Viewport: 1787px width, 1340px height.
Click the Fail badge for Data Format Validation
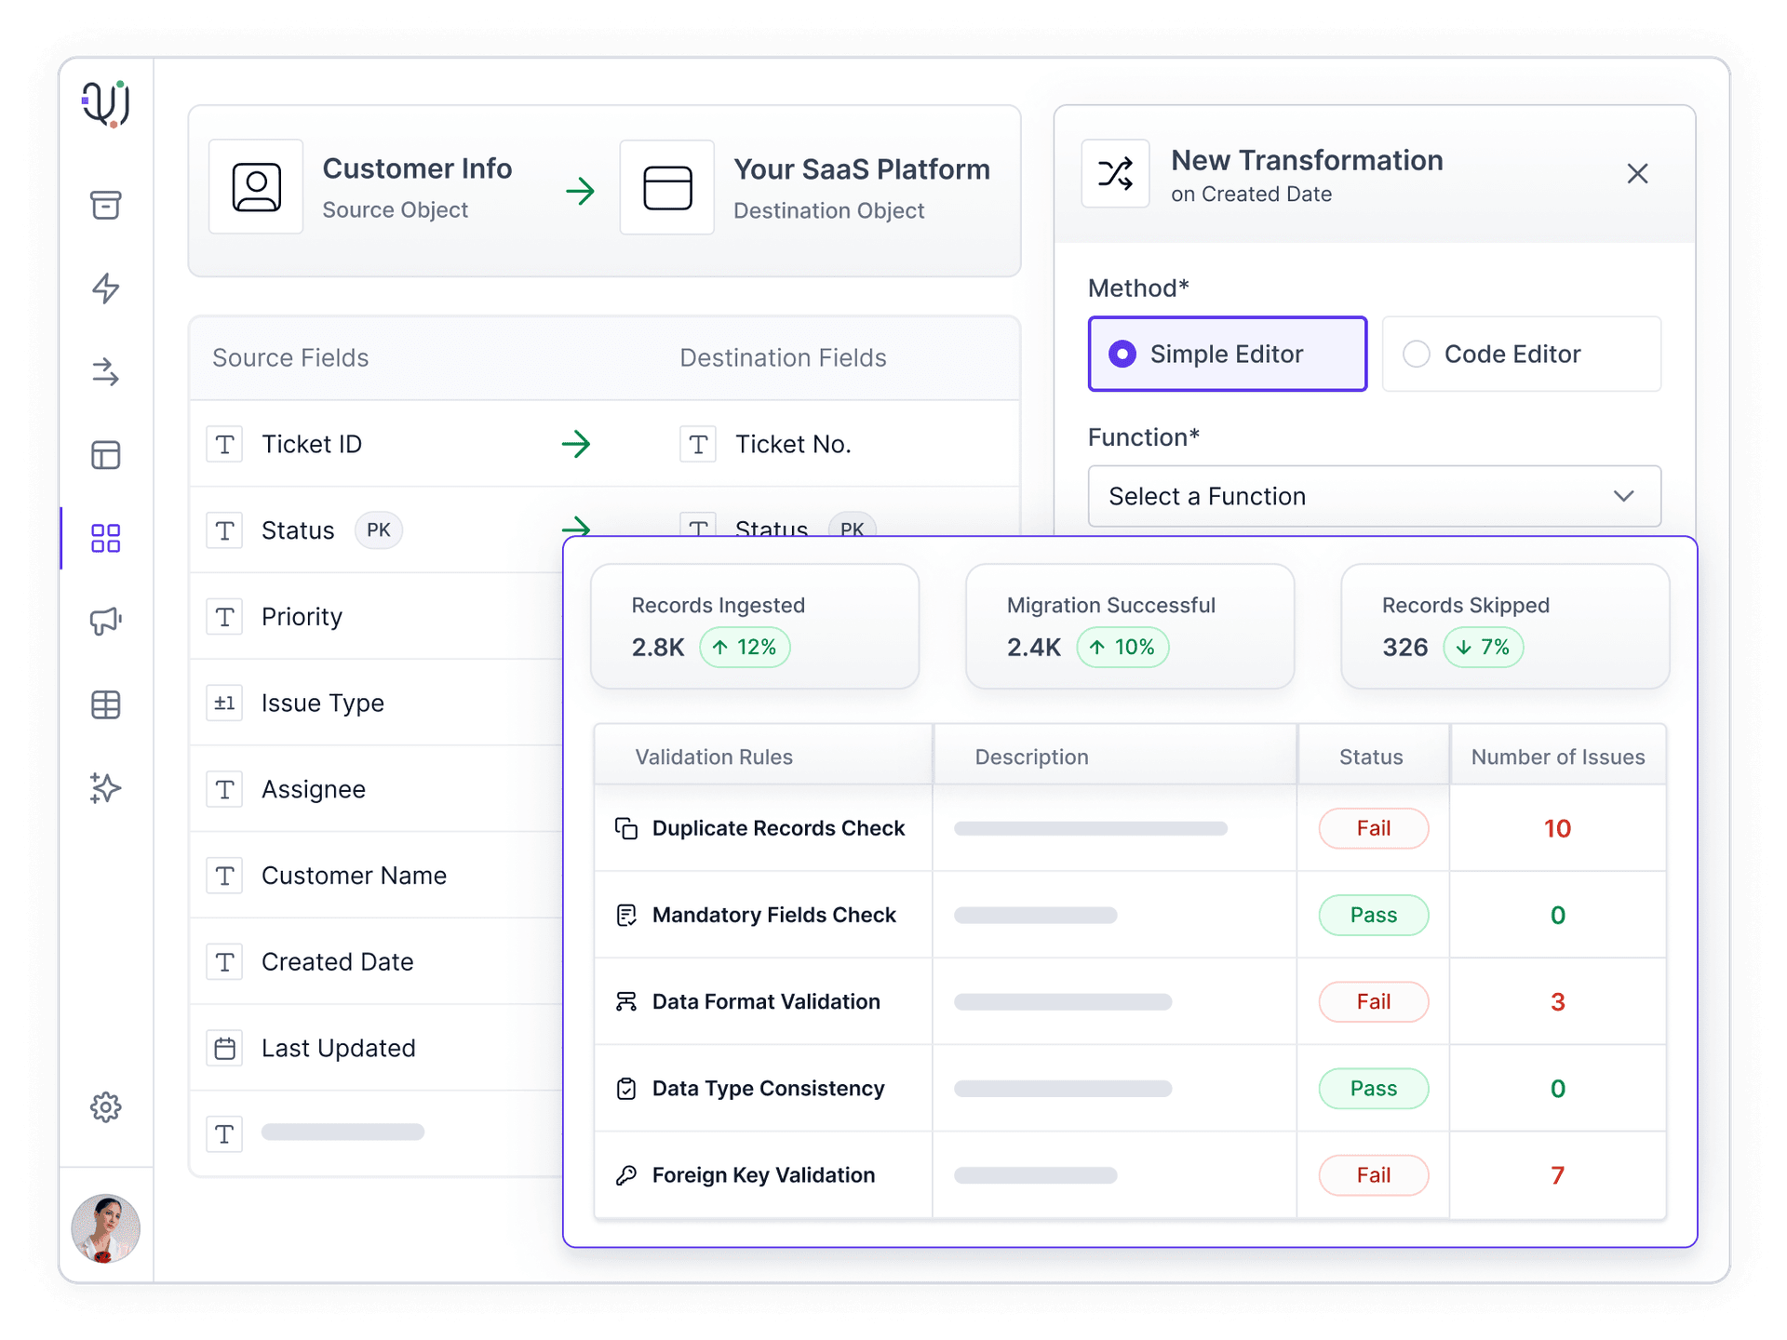tap(1374, 1002)
